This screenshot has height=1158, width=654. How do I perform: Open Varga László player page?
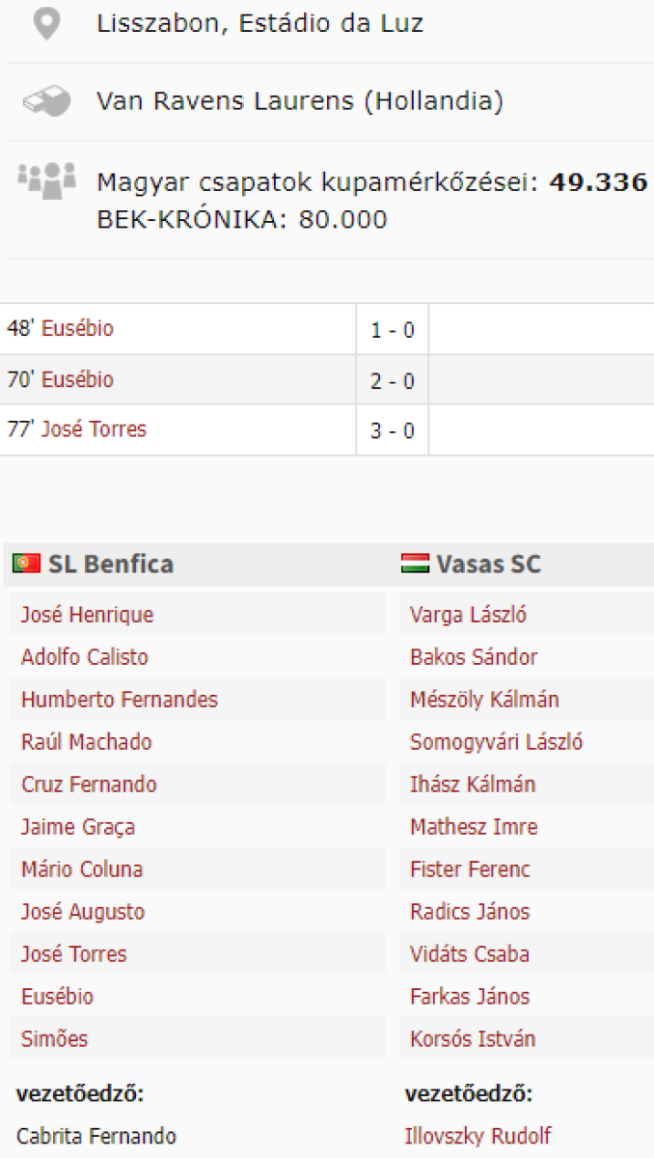pos(468,615)
